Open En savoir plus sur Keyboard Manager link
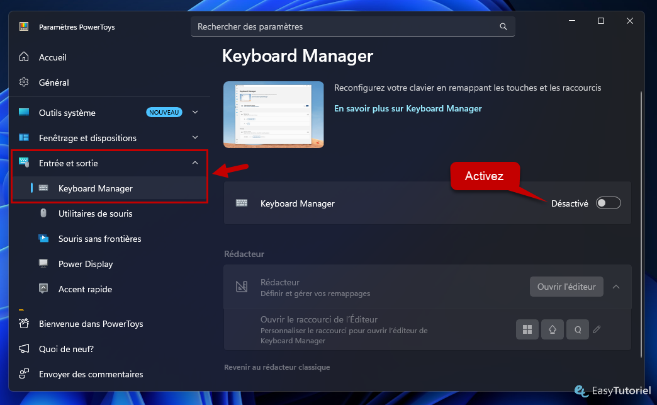This screenshot has height=405, width=657. tap(408, 108)
